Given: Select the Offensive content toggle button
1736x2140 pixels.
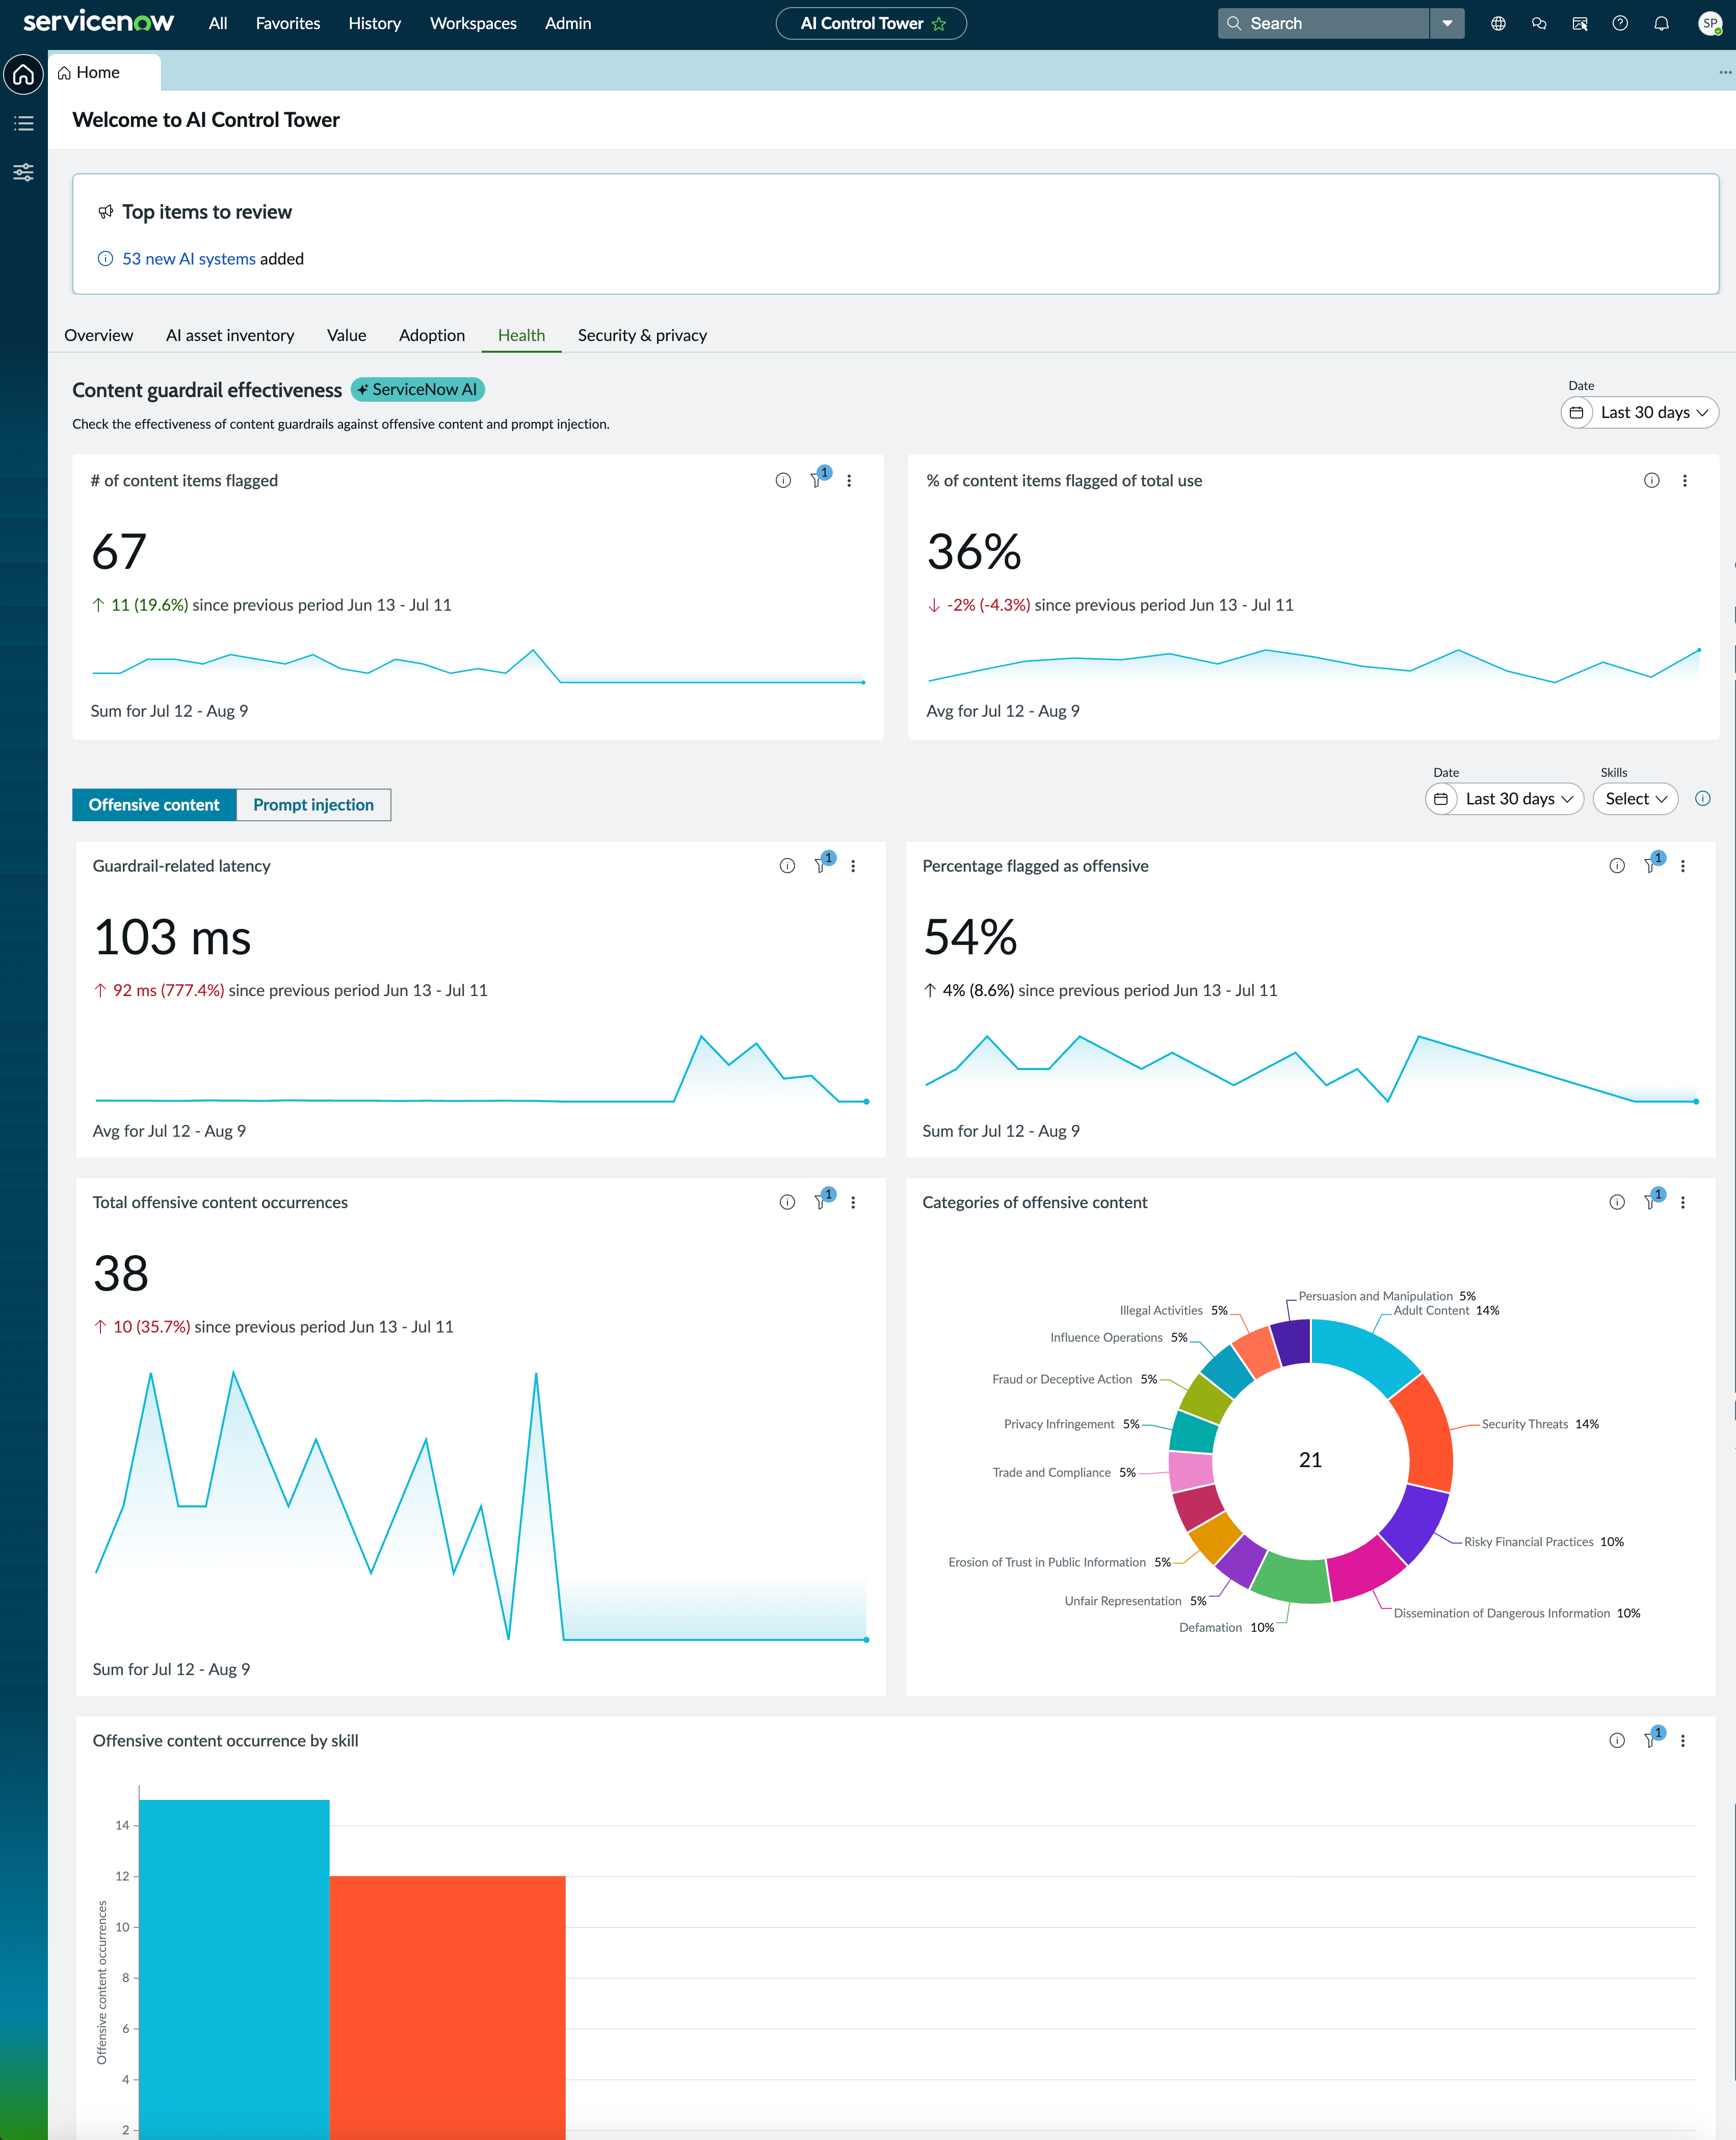Looking at the screenshot, I should coord(154,804).
